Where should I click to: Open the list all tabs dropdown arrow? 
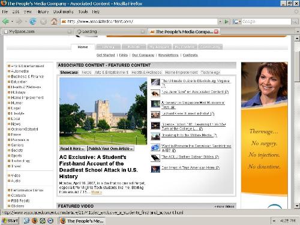pos(298,32)
